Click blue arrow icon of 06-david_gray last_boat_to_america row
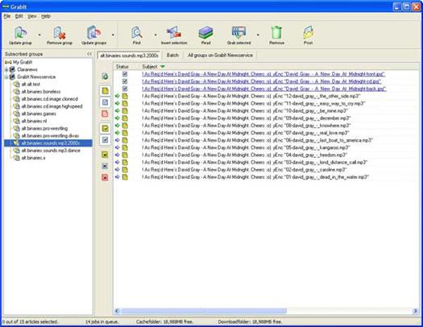Viewport: 423px width, 327px height. tap(117, 140)
